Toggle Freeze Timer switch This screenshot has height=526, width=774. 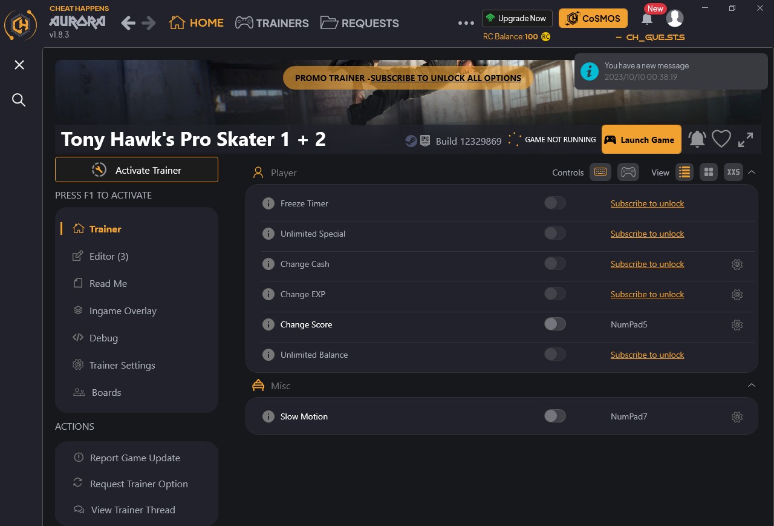555,203
